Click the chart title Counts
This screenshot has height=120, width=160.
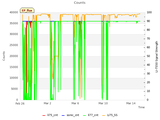coord(80,3)
